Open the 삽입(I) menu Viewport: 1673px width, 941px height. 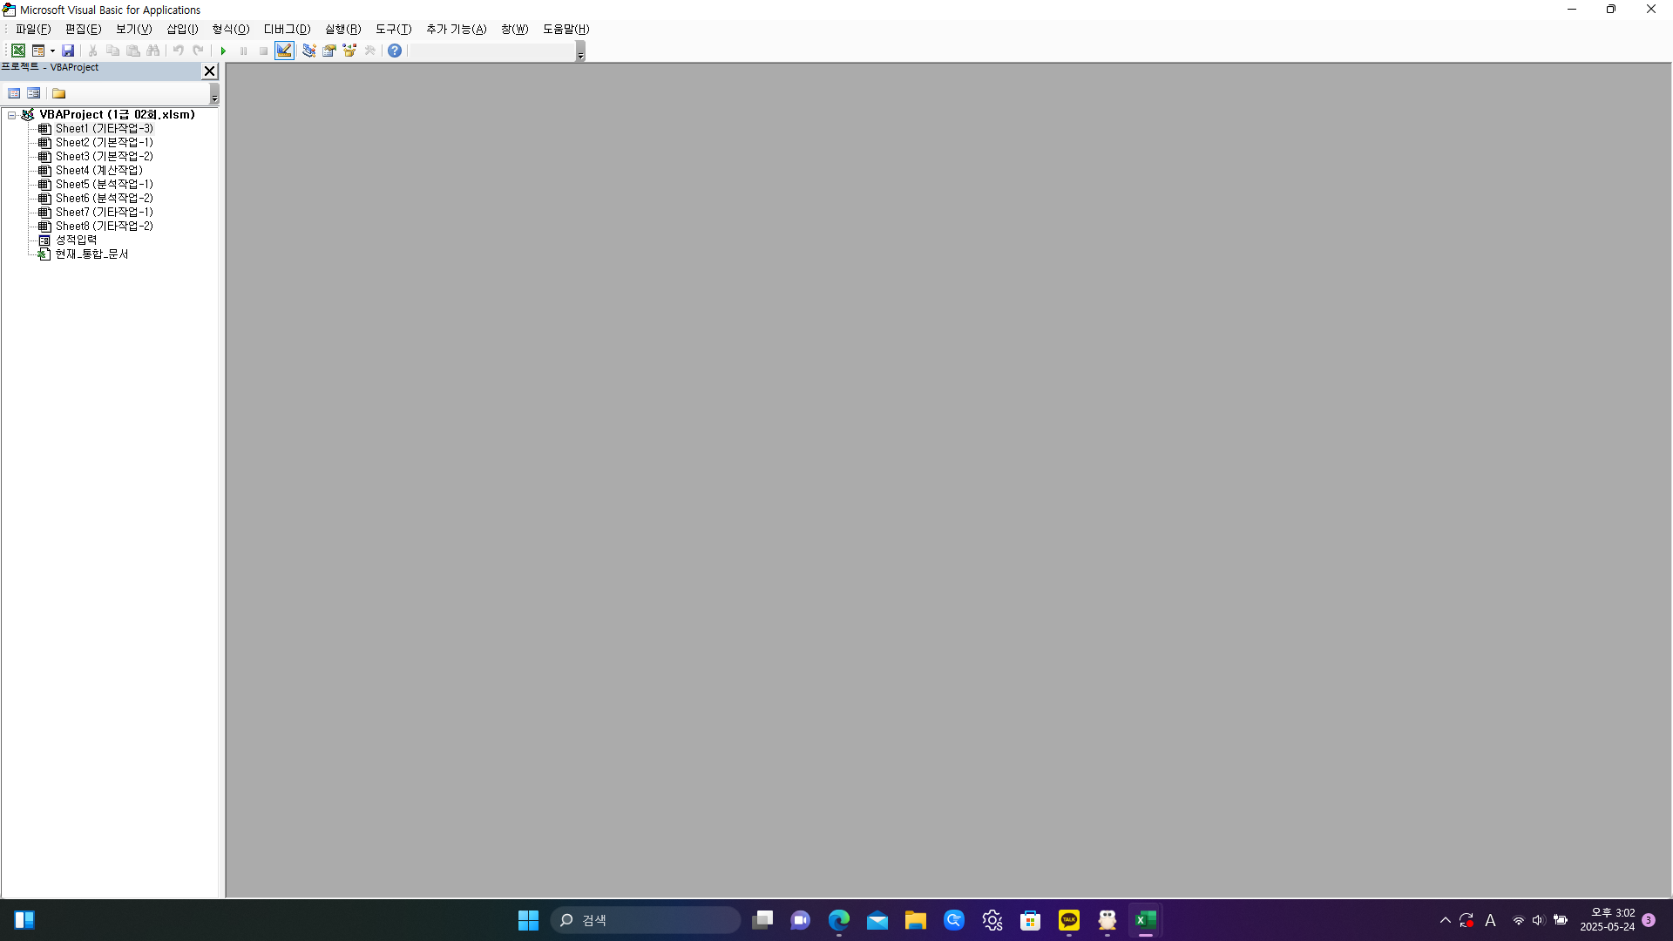[182, 29]
